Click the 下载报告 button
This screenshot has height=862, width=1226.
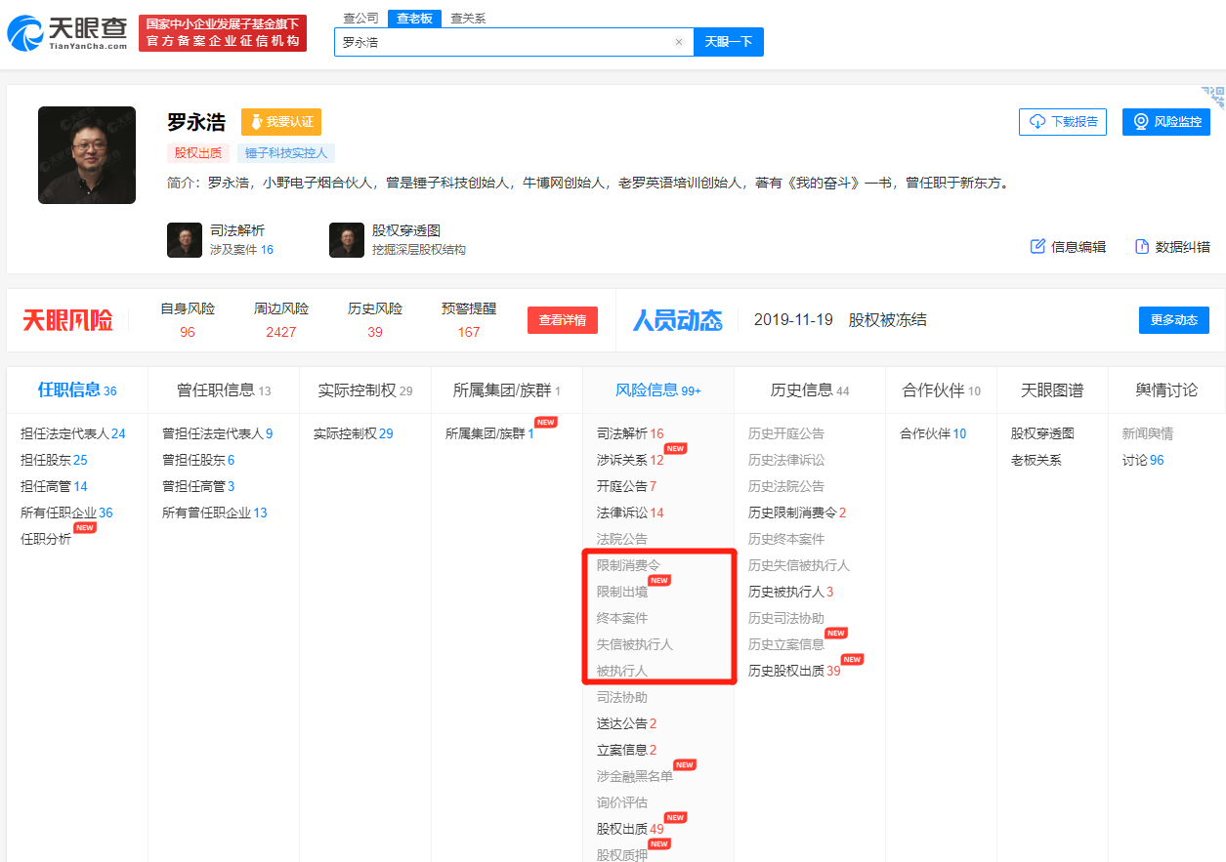[1063, 122]
